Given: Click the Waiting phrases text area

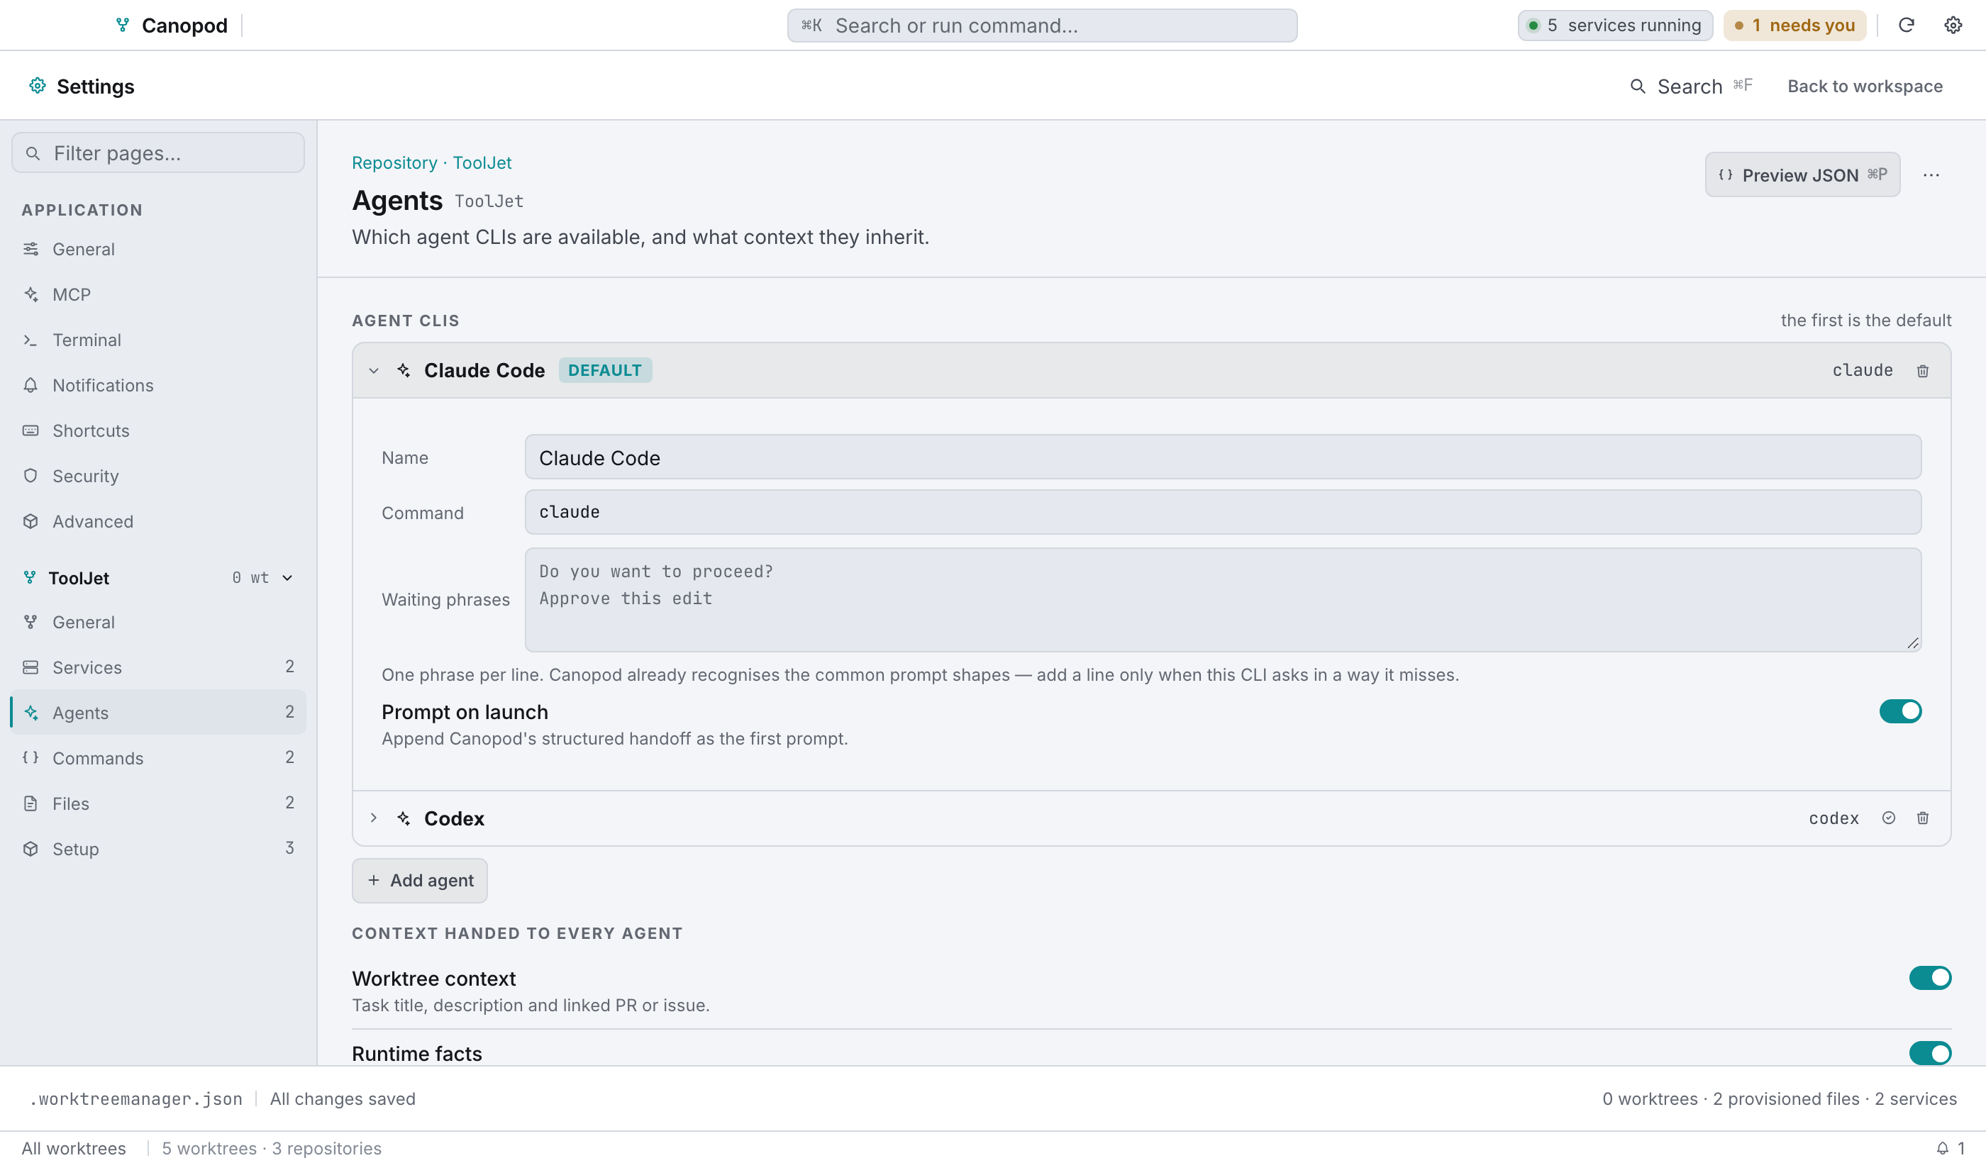Looking at the screenshot, I should pyautogui.click(x=1222, y=600).
